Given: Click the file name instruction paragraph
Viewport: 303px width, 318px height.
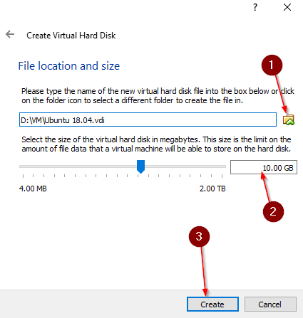Looking at the screenshot, I should 158,96.
